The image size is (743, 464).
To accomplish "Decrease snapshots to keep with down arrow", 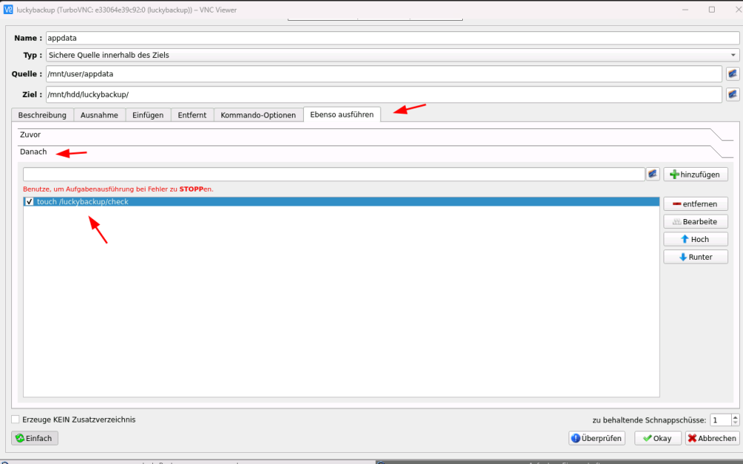I will tap(735, 423).
